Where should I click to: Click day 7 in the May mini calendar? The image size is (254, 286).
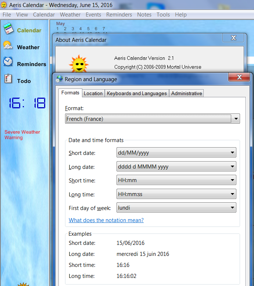coord(104,29)
